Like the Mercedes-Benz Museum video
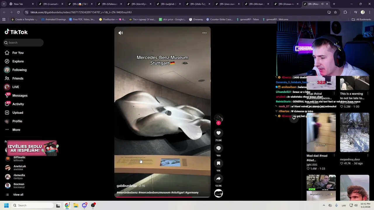Viewport: 374px width, 210px height. (218, 133)
